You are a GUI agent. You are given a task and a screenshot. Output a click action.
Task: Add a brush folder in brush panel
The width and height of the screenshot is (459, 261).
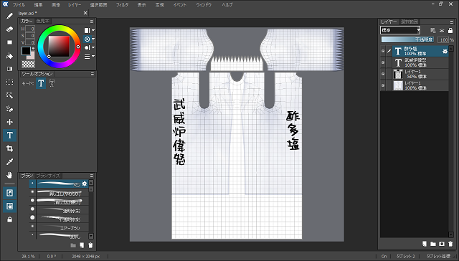pyautogui.click(x=73, y=245)
